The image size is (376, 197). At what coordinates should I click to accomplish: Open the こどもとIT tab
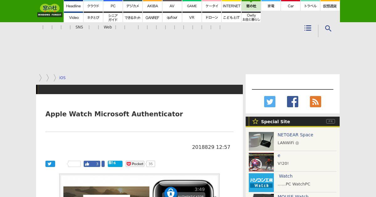coord(231,17)
